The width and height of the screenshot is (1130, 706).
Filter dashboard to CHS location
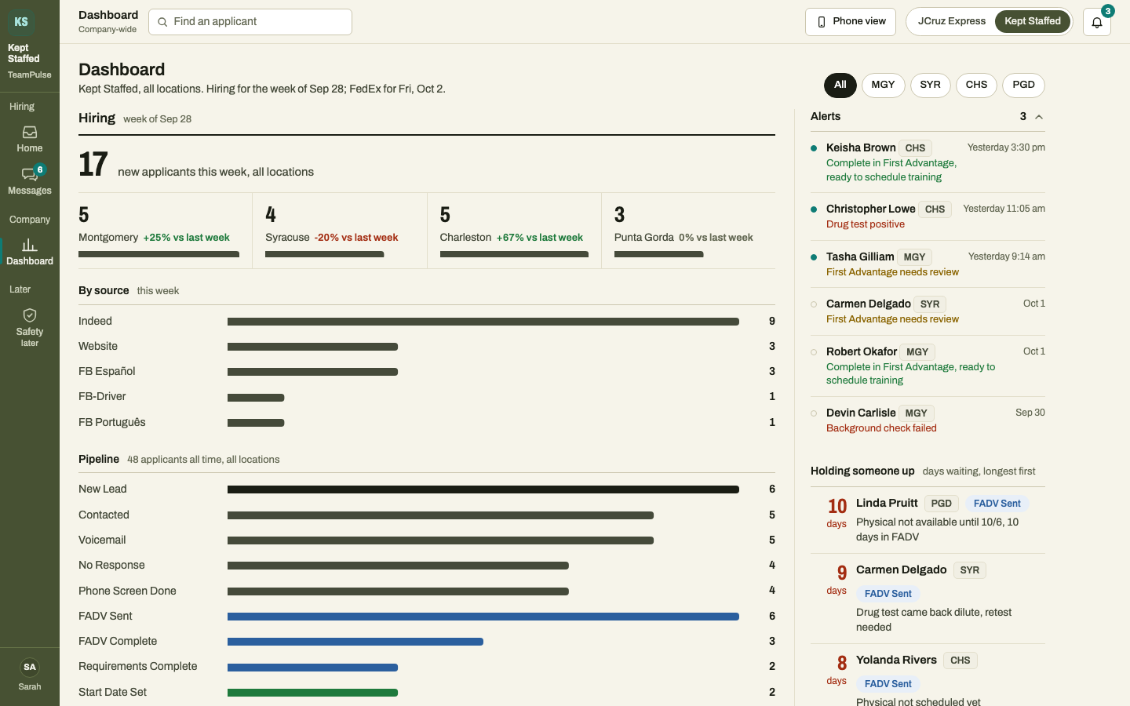(977, 85)
